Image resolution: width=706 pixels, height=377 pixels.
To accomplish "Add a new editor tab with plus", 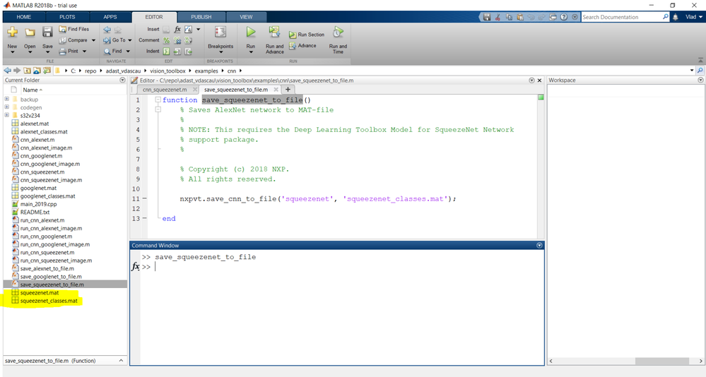I will click(288, 89).
